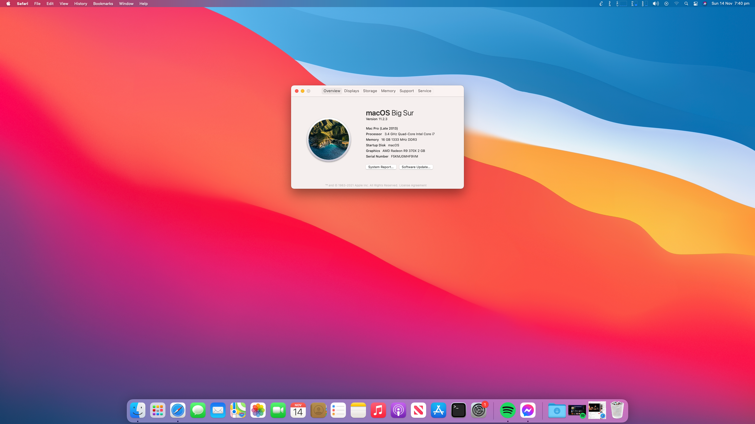Click the 'Mac Pro (Late 2013)' model text
This screenshot has height=424, width=755.
382,128
